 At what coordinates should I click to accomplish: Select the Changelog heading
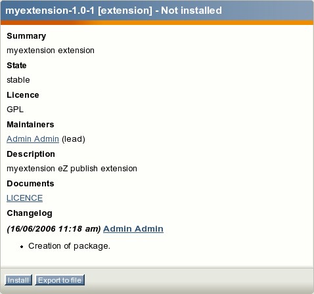[30, 213]
